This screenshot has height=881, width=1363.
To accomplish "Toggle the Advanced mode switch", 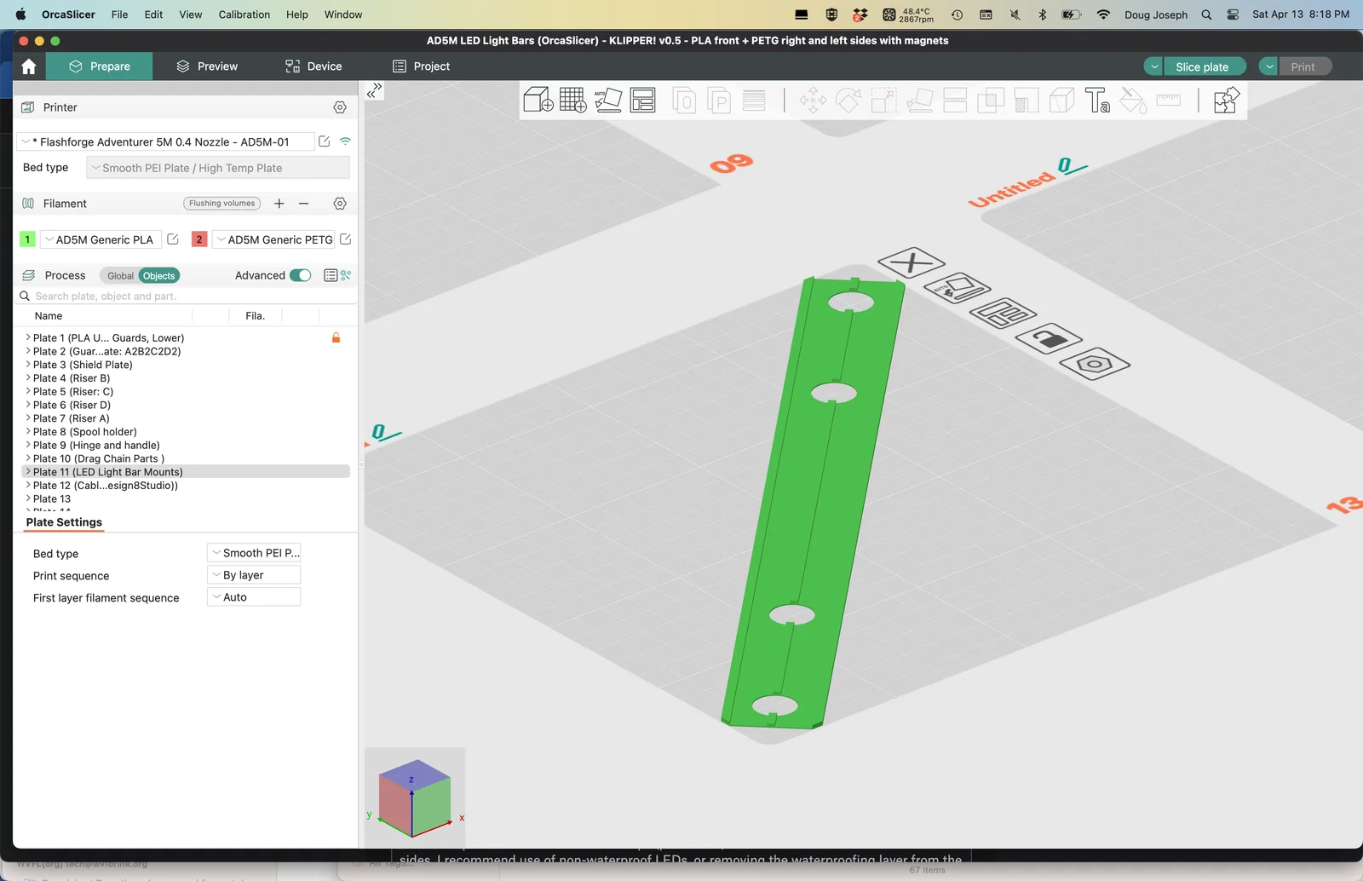I will coord(301,275).
